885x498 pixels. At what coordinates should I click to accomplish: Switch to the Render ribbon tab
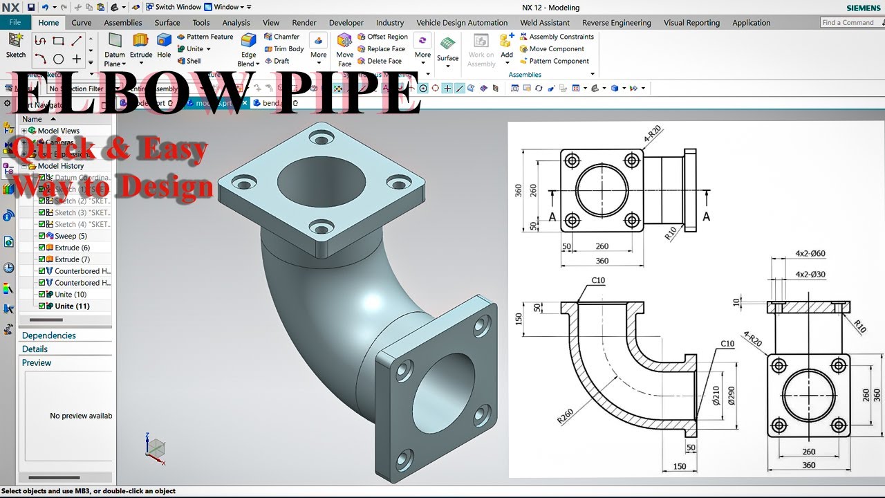tap(304, 23)
